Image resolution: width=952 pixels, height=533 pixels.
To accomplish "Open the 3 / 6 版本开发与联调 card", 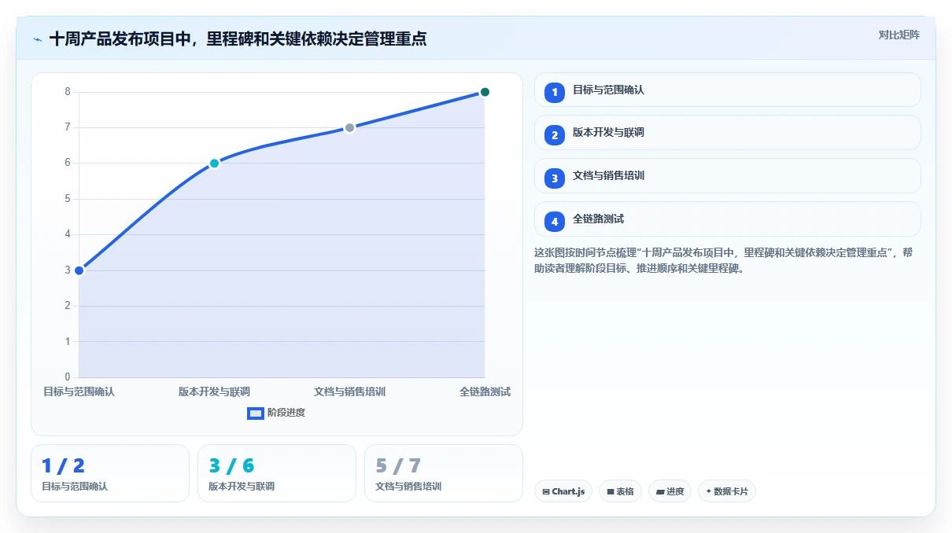I will [277, 473].
